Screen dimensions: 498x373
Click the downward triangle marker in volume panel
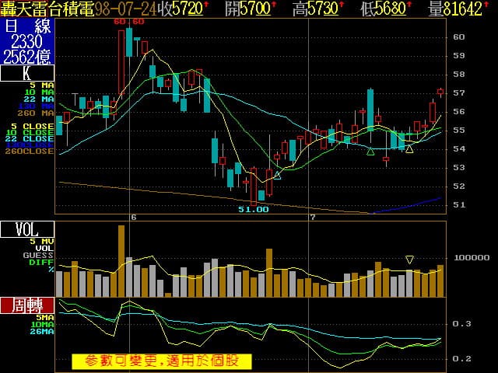pyautogui.click(x=409, y=259)
